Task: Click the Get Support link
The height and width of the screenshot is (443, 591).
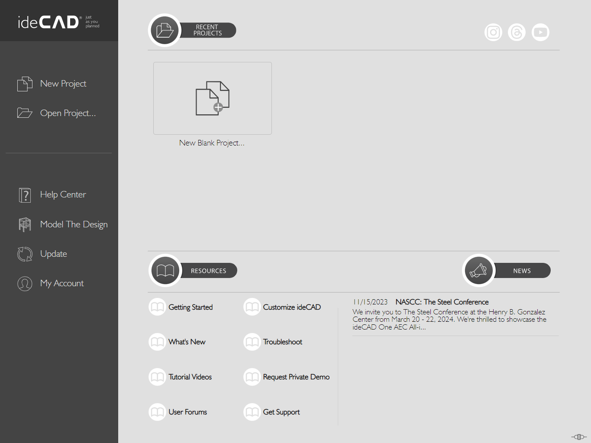Action: [x=281, y=412]
